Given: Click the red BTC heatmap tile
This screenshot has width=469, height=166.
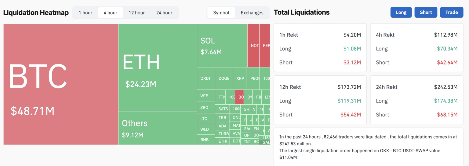Looking at the screenshot, I should point(60,84).
